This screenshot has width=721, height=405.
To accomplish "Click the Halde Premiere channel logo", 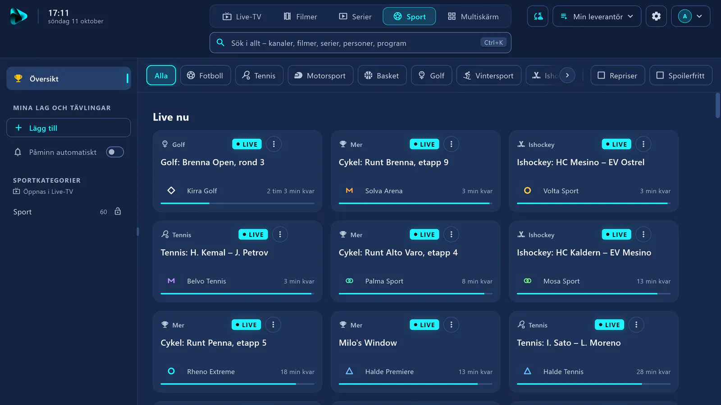I will click(349, 371).
